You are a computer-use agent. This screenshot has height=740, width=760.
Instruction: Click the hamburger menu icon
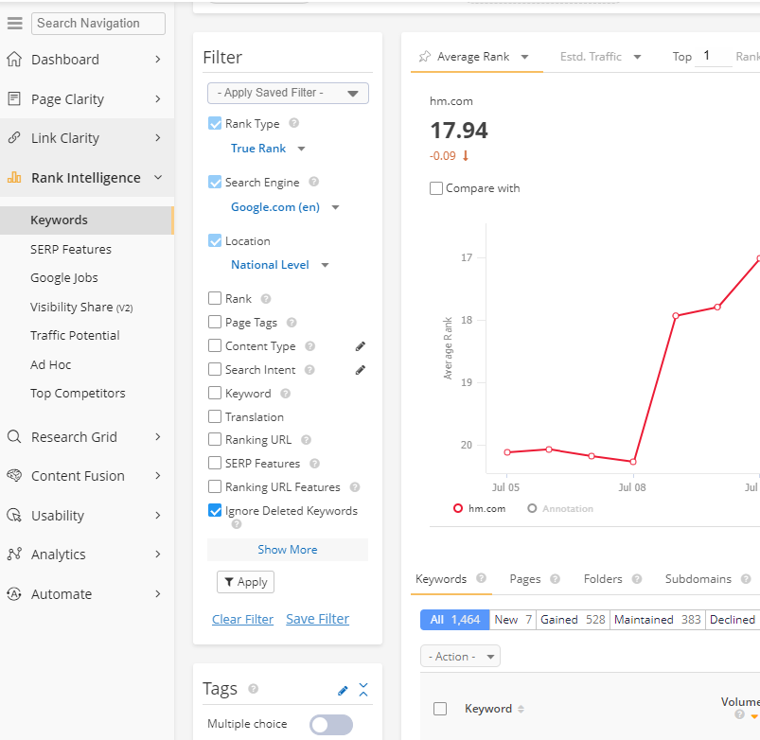click(14, 24)
